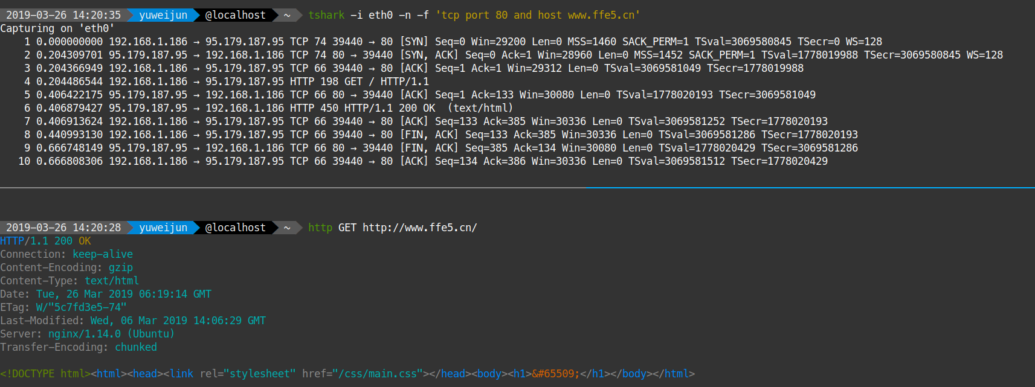The width and height of the screenshot is (1035, 387).
Task: Click the 'keep-alive' Connection header value
Action: tap(103, 254)
